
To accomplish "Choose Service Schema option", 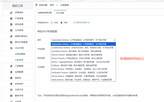I will 83,55.
